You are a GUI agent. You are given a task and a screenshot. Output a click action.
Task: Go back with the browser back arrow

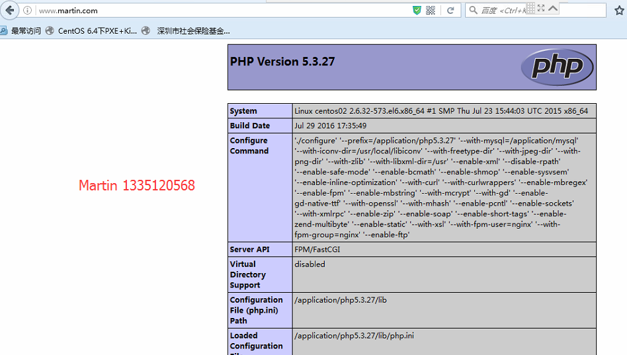pyautogui.click(x=10, y=11)
